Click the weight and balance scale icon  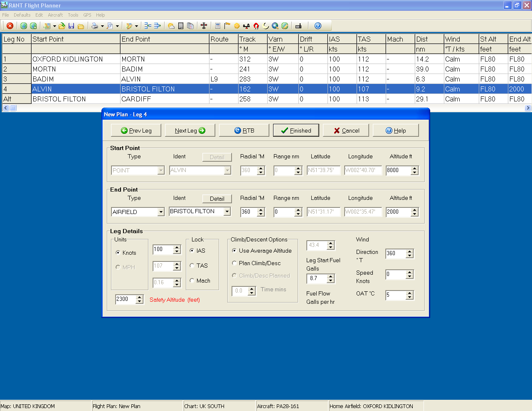coord(246,26)
